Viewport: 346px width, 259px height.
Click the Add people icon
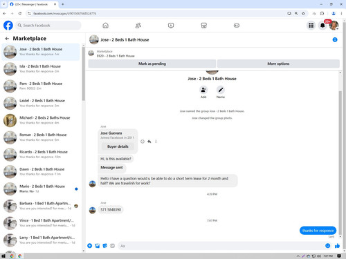[203, 90]
